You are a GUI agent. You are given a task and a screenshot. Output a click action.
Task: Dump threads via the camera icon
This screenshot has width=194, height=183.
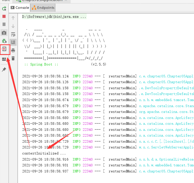4,33
